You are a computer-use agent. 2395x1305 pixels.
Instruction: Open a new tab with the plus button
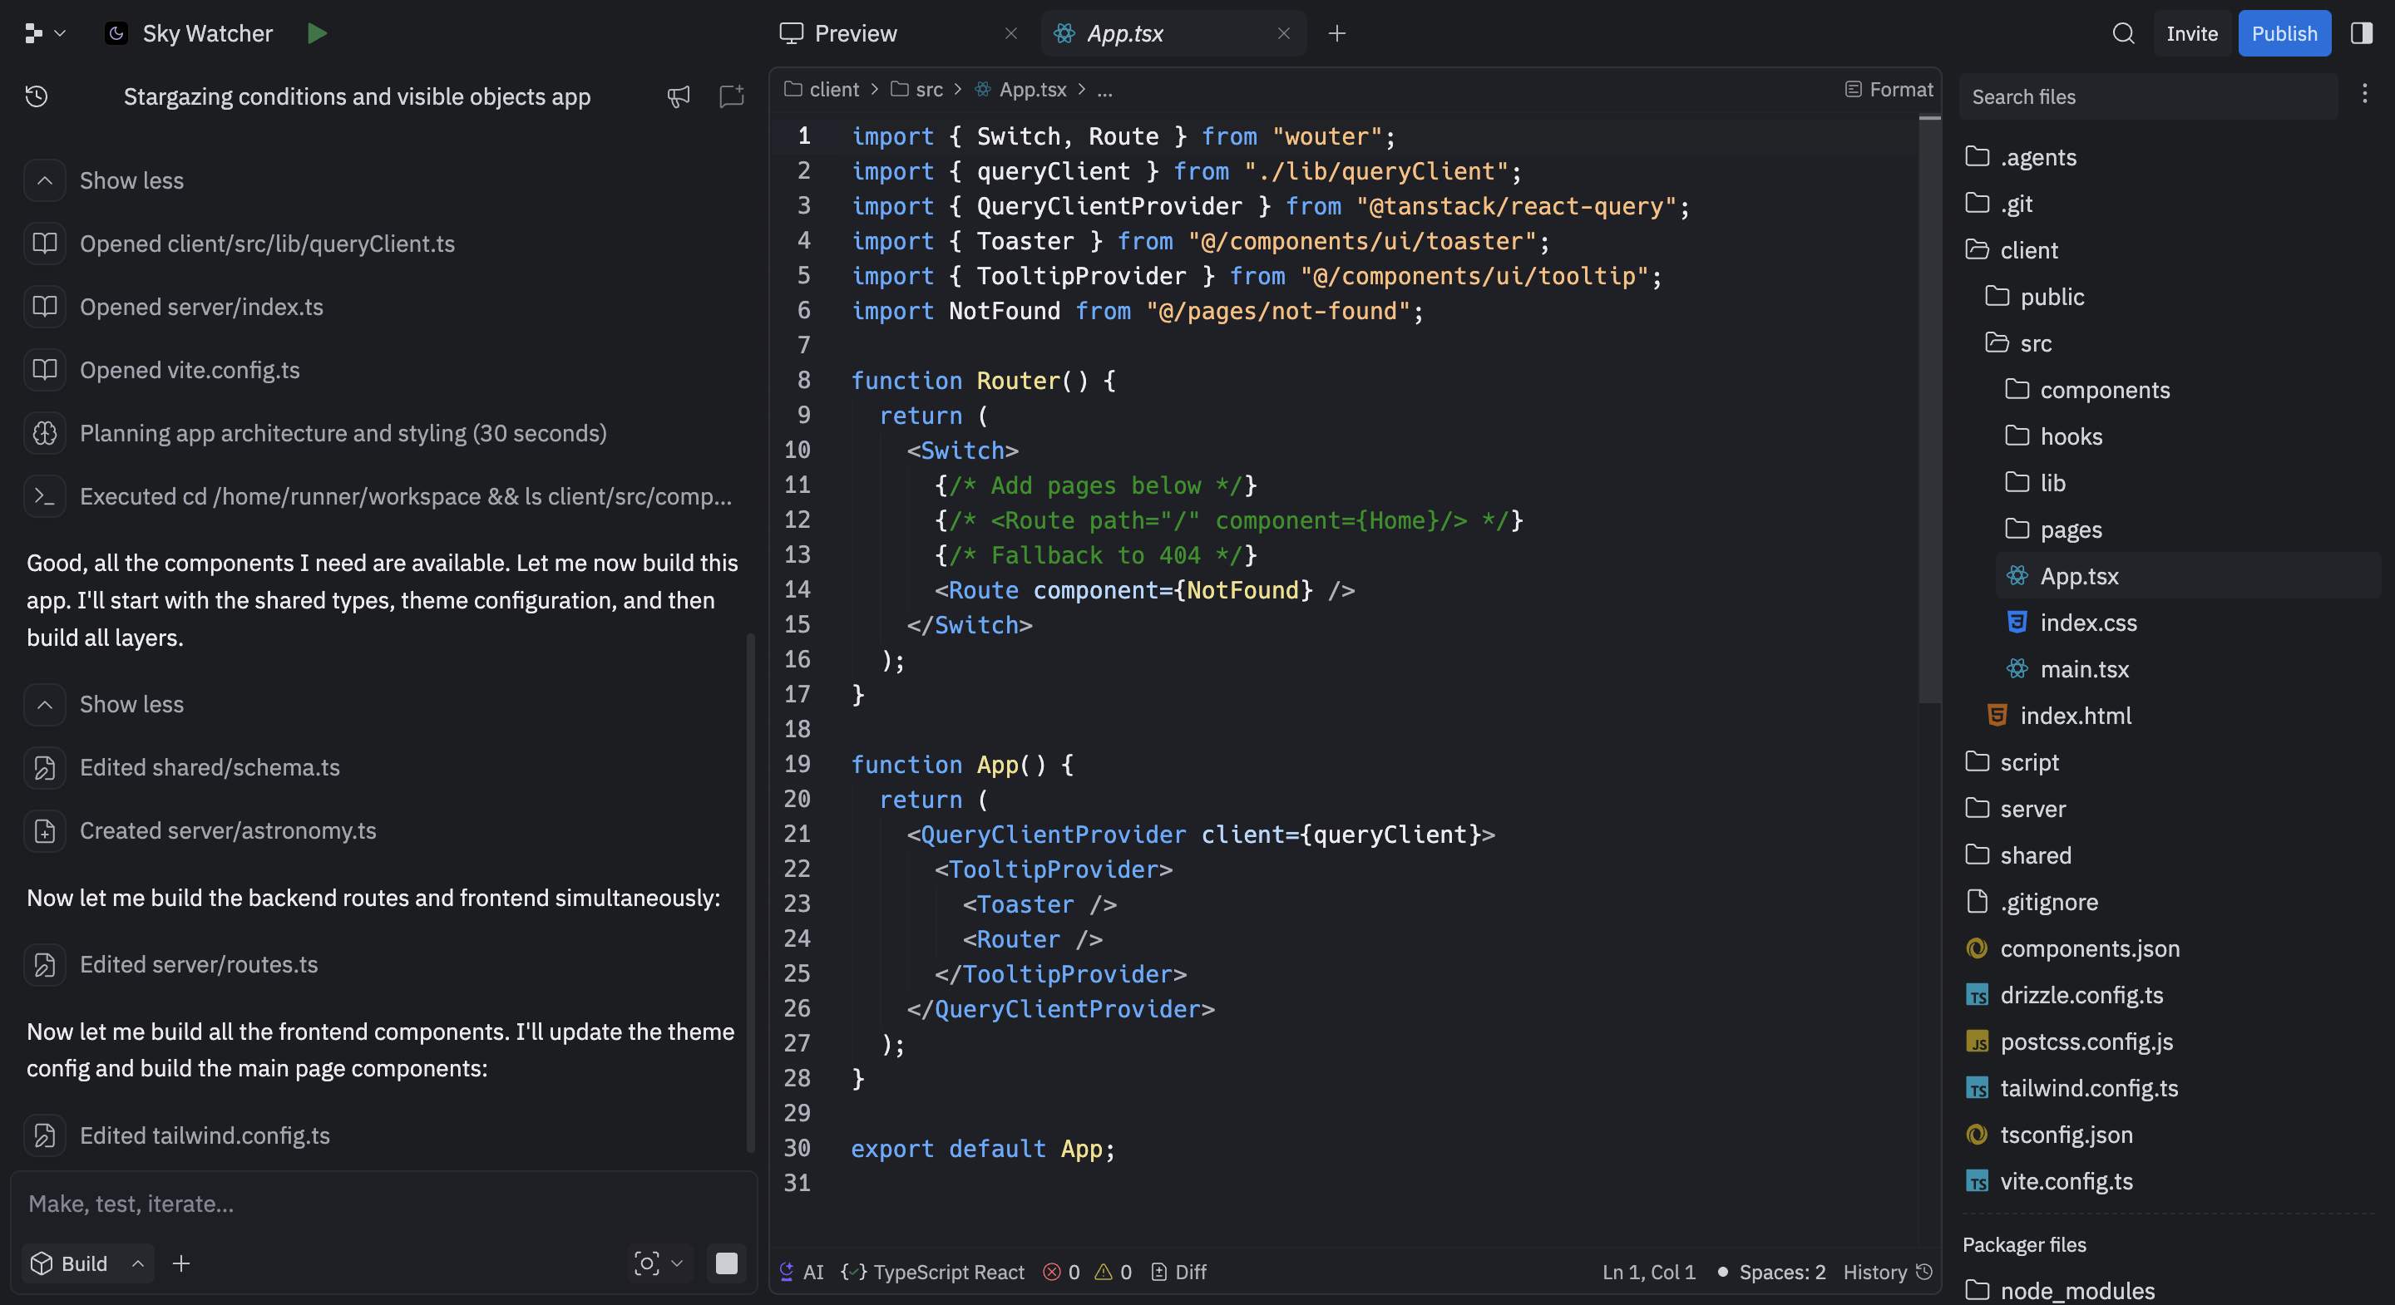1337,33
